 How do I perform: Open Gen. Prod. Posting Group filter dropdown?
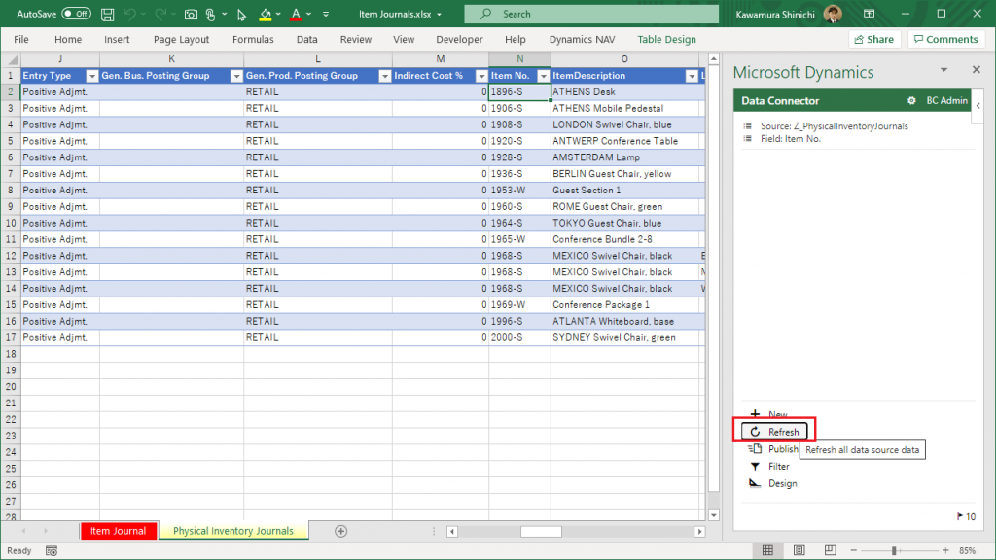click(x=385, y=76)
